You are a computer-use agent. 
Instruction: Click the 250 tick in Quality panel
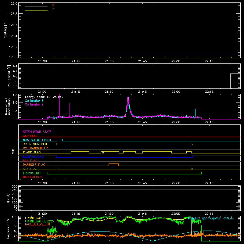pyautogui.click(x=14, y=190)
